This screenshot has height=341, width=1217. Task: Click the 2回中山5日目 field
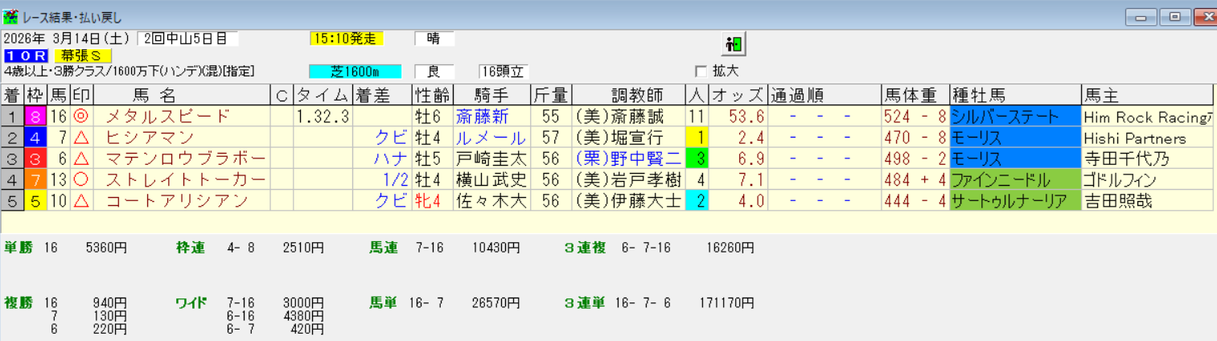(187, 39)
